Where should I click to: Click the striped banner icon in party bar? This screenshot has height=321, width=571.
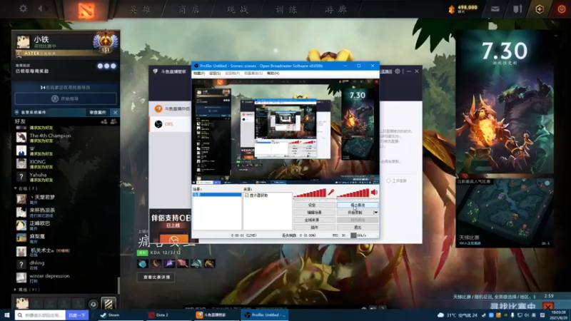108,304
